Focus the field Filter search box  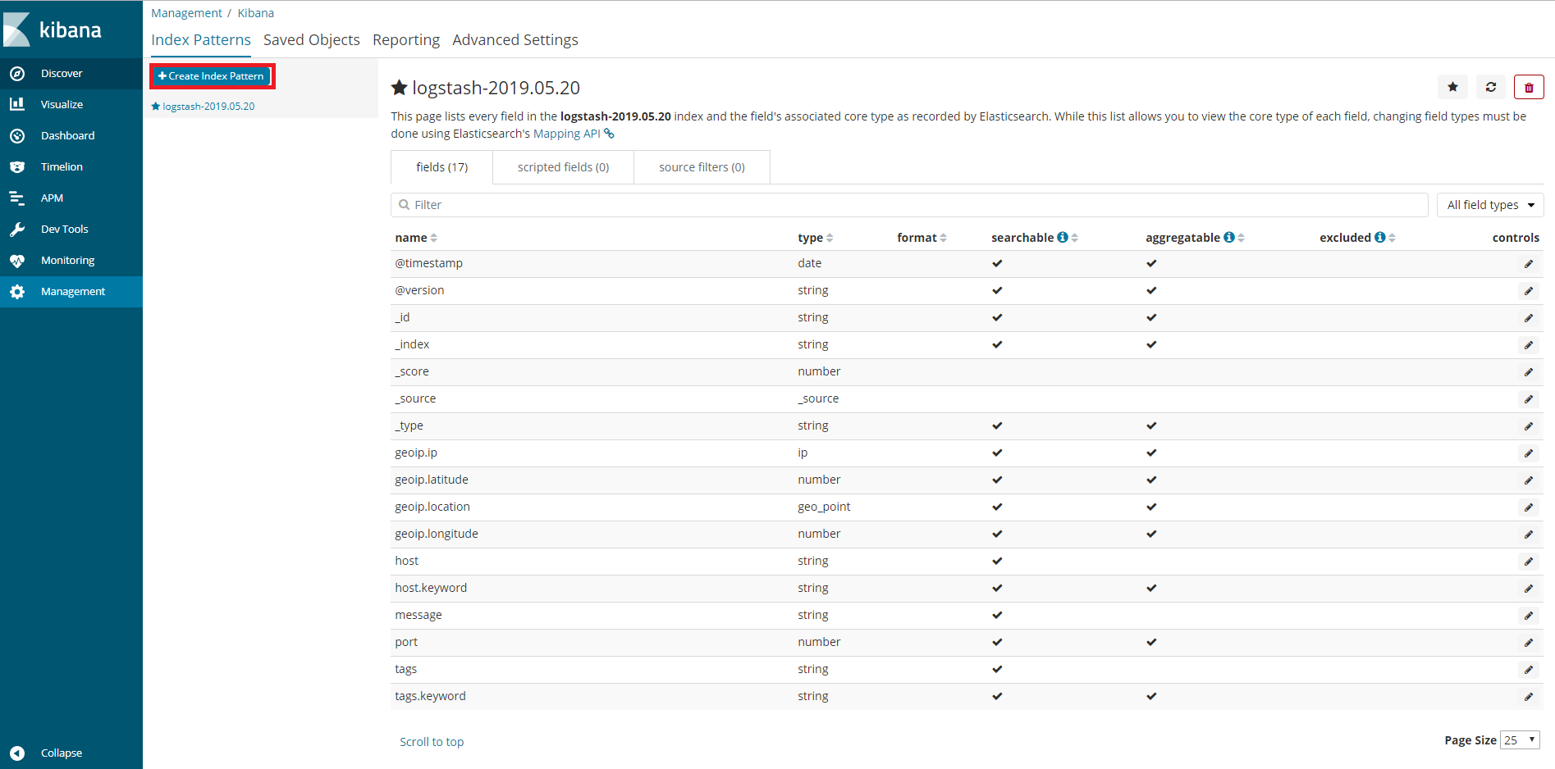click(909, 205)
